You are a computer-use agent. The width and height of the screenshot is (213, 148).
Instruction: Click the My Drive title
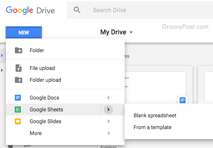pos(113,32)
